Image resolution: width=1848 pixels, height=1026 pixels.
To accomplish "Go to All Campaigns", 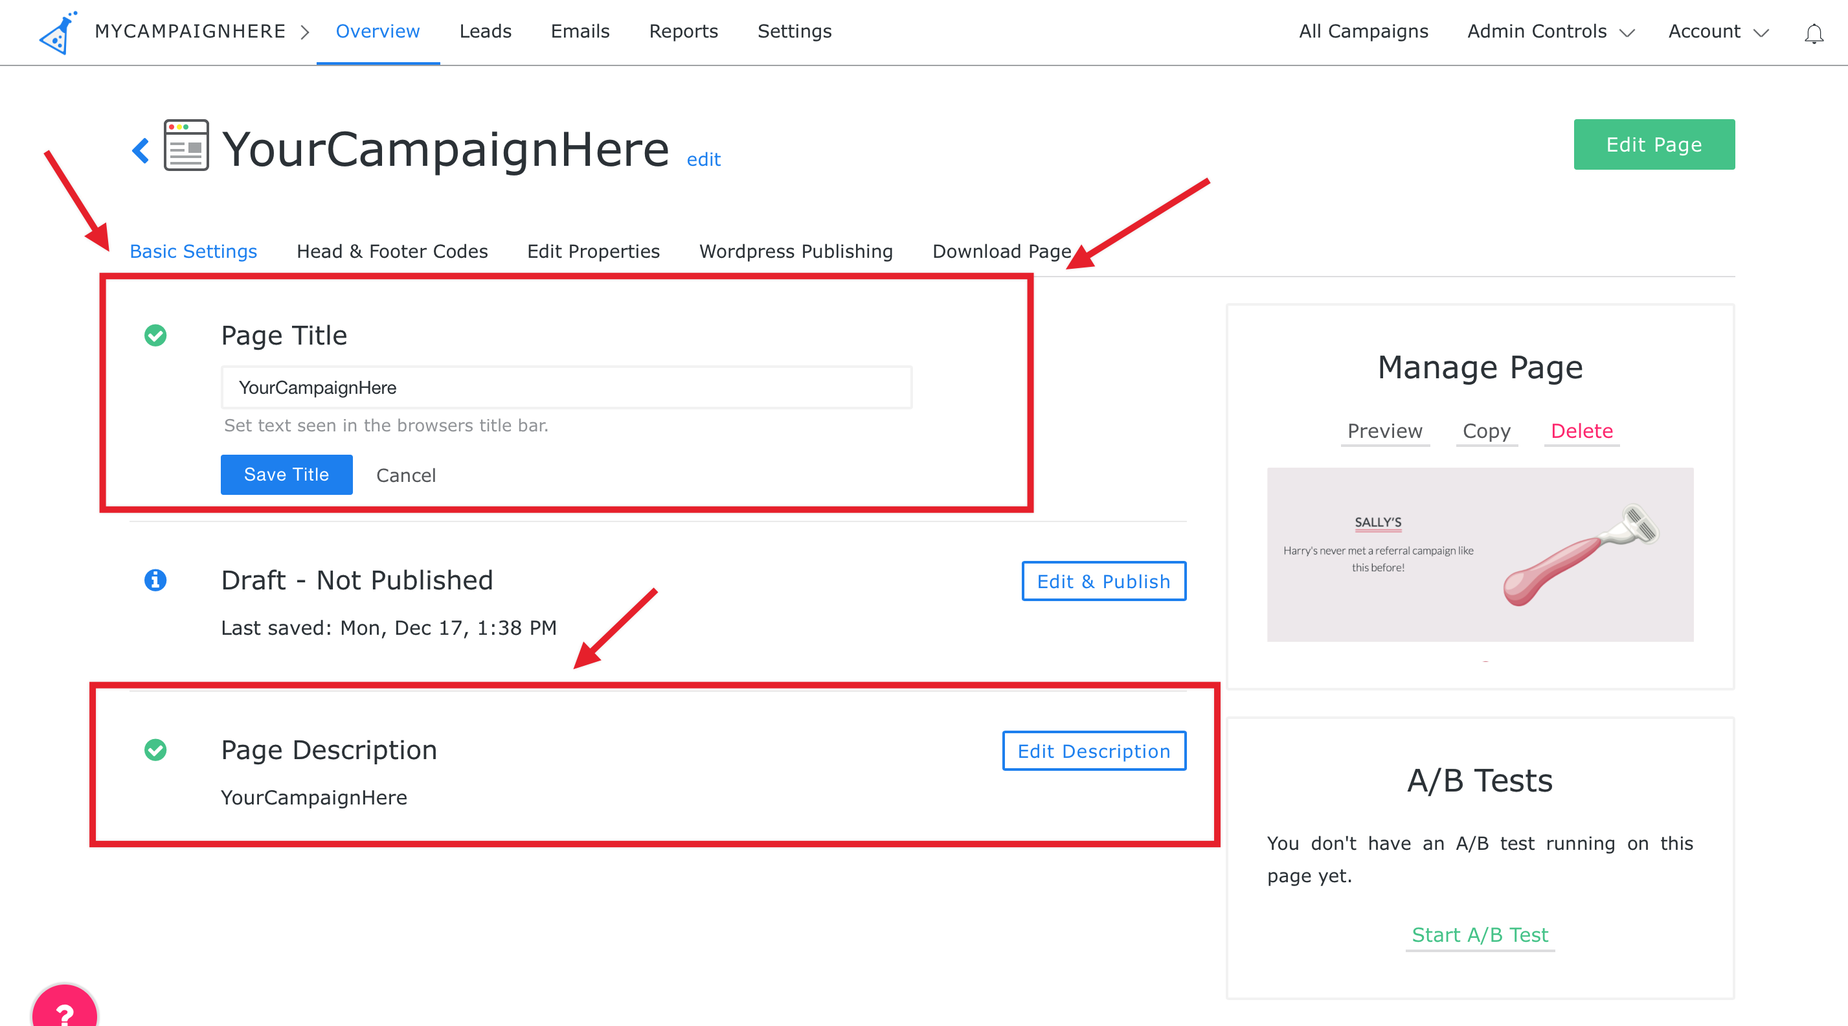I will tap(1363, 32).
